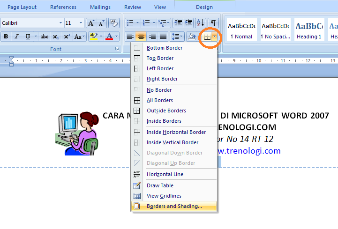Toggle Underline formatting
338x229 pixels.
point(28,37)
